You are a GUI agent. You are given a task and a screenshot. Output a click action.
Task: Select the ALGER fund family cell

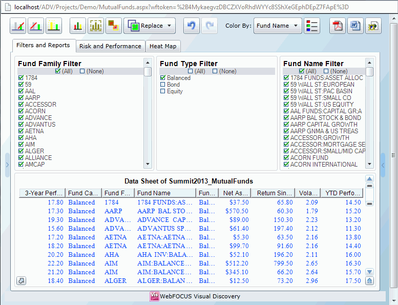(x=115, y=280)
